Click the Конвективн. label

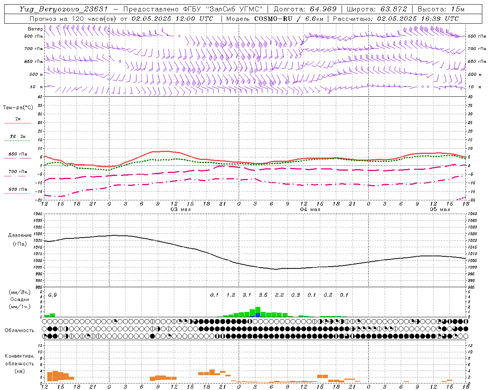[x=20, y=356]
